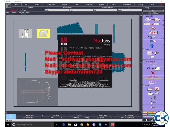Click the red striped pieces 3D tool icon

tap(153, 28)
